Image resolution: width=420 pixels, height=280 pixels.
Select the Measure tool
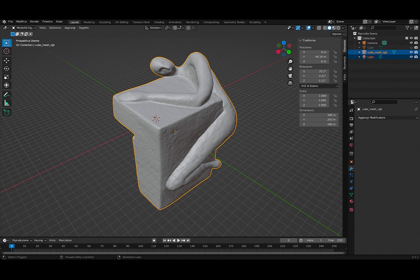pos(6,103)
